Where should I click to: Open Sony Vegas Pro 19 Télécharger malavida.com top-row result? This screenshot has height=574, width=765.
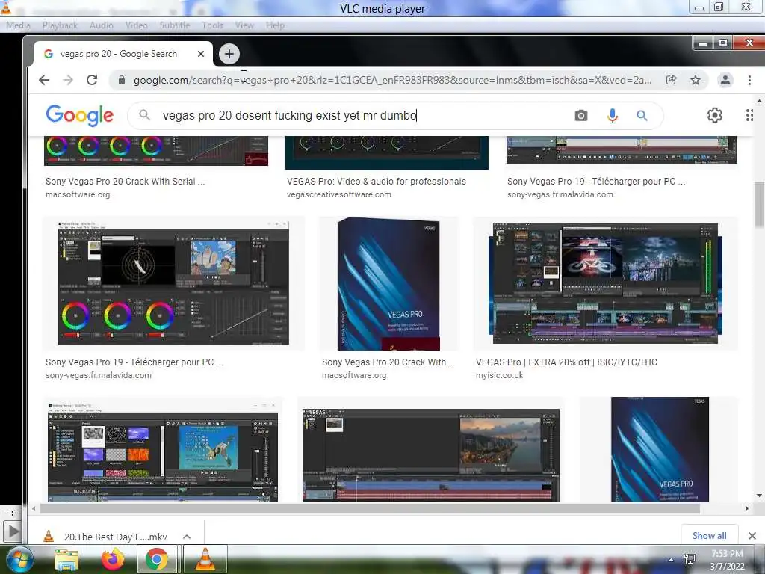595,182
